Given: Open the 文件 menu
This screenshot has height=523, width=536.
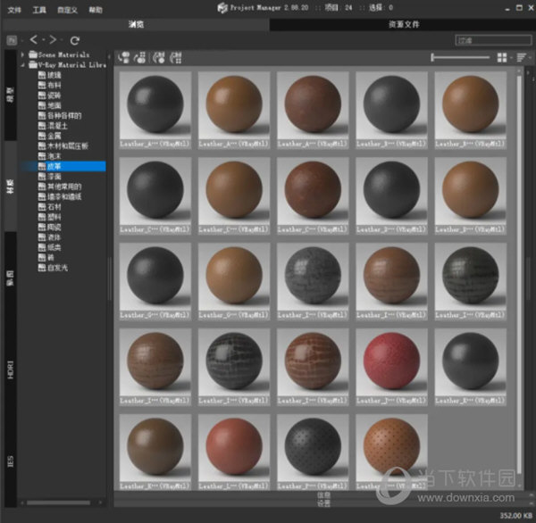Looking at the screenshot, I should pyautogui.click(x=14, y=10).
